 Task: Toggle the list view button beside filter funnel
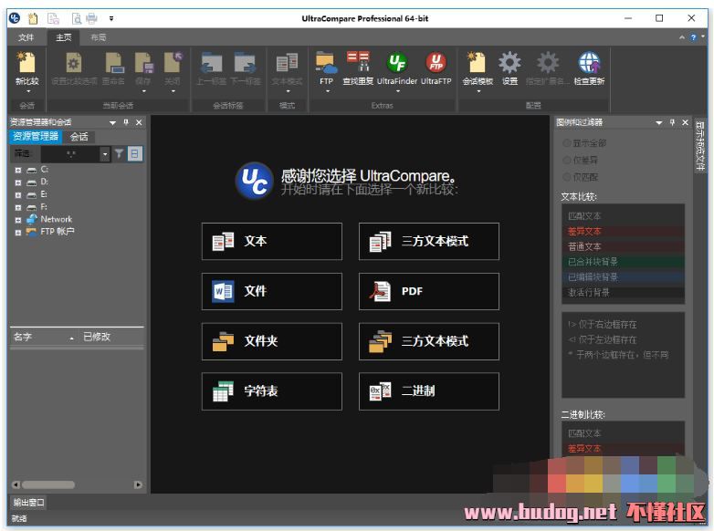pyautogui.click(x=135, y=154)
